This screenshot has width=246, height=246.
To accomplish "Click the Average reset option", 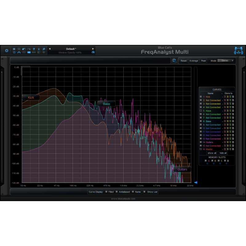I will pos(193,61).
